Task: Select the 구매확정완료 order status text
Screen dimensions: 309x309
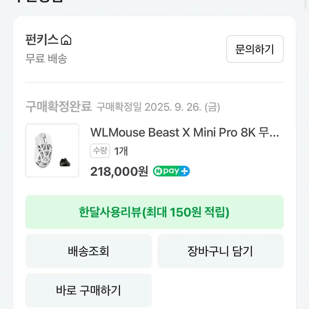Action: click(x=58, y=107)
